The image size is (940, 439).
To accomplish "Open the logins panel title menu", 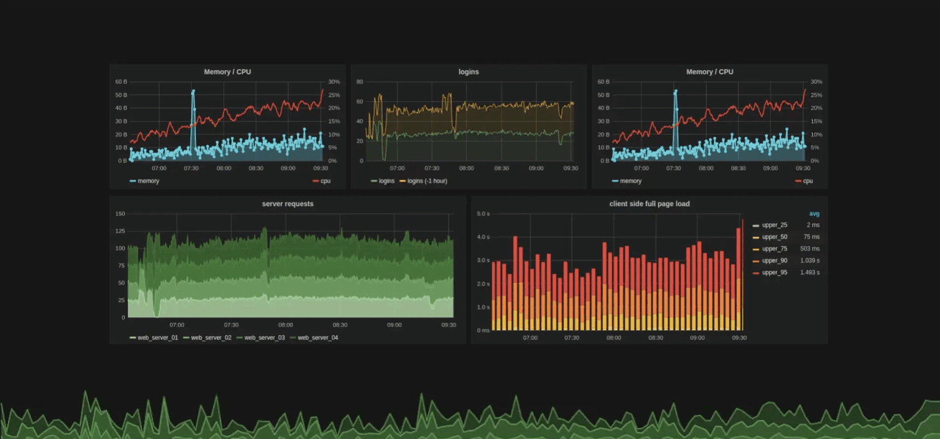I will point(469,72).
